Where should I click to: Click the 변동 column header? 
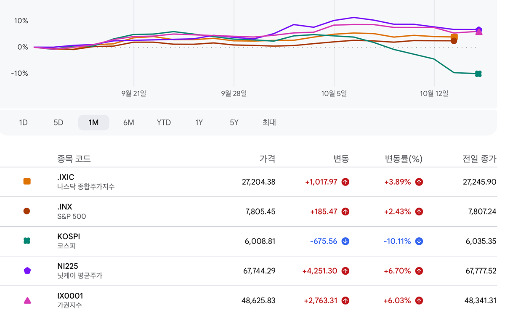click(341, 159)
